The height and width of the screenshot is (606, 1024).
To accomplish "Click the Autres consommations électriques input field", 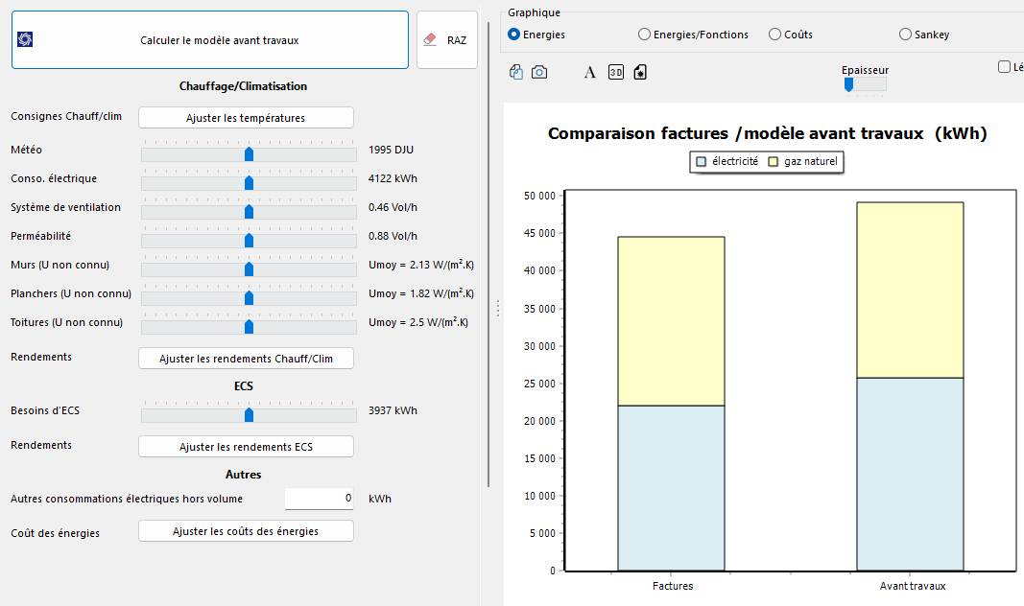I will tap(320, 499).
